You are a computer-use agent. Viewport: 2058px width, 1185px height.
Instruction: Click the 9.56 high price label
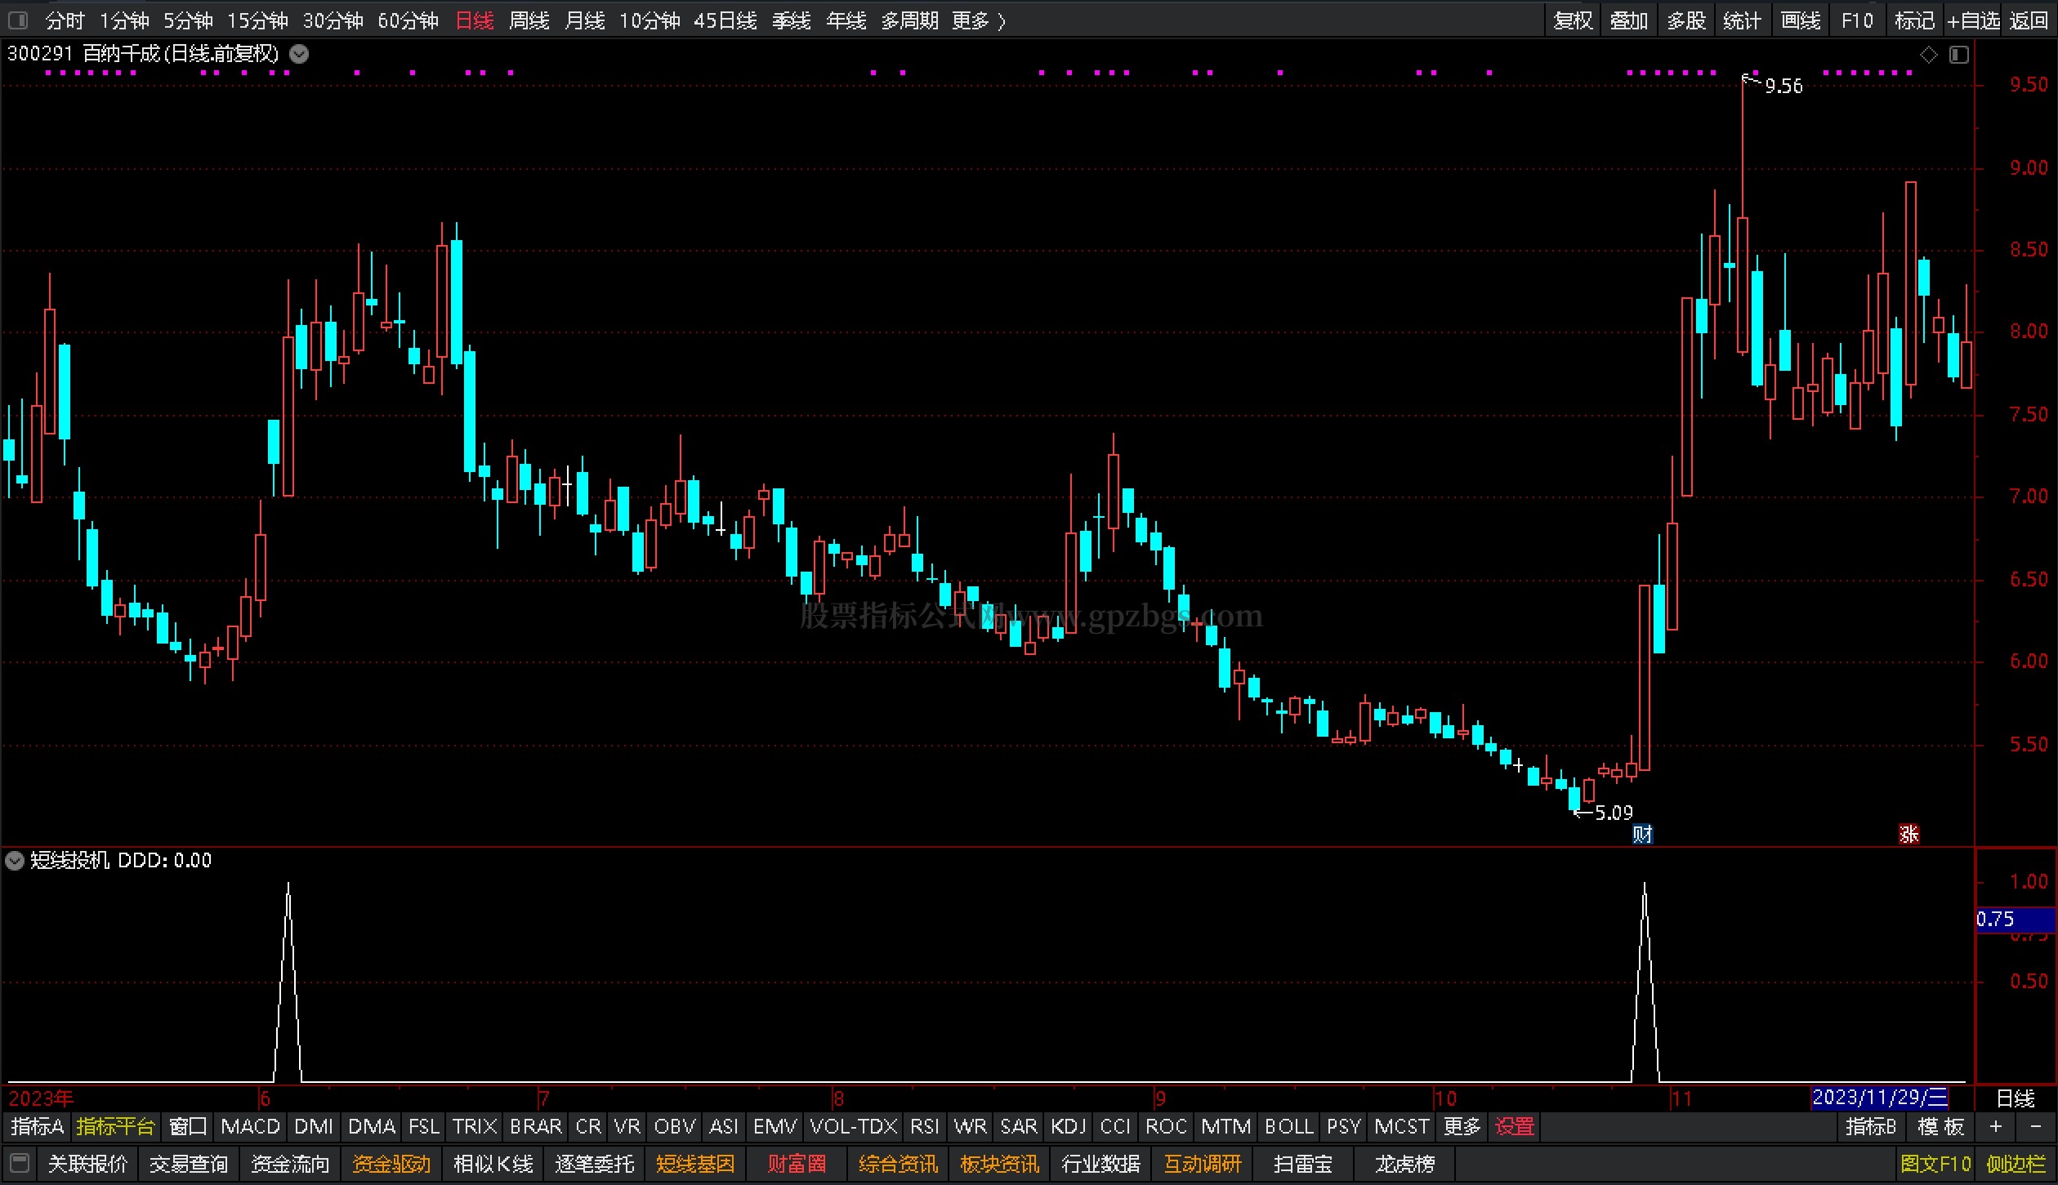point(1783,86)
